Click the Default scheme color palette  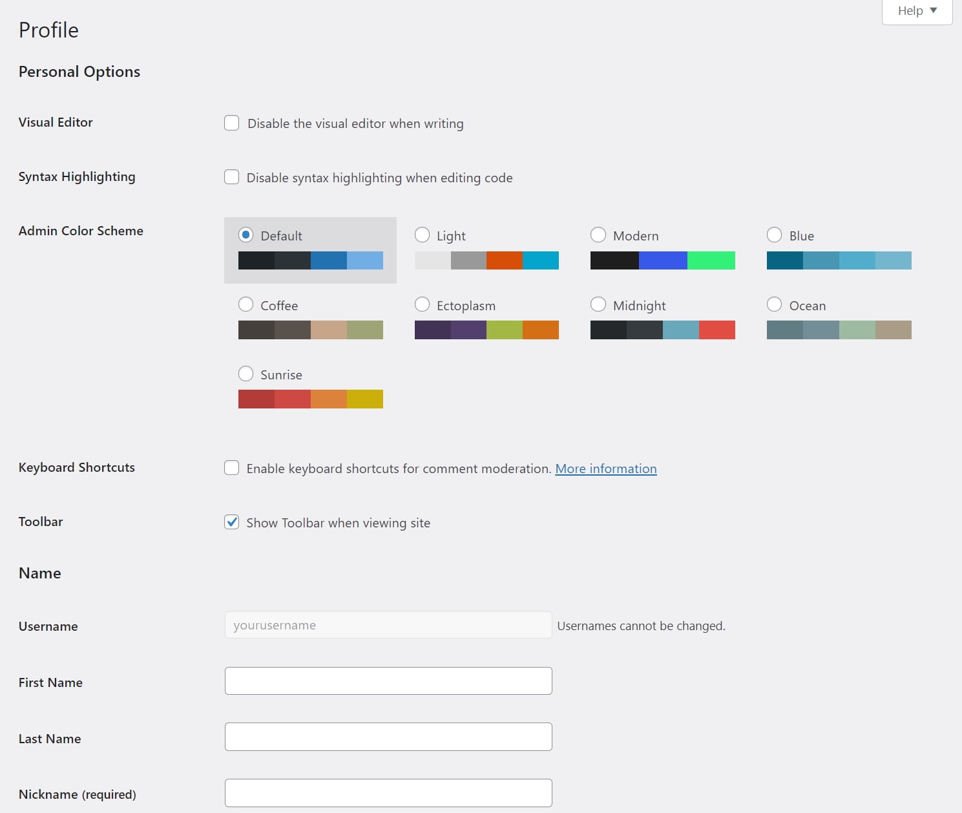[311, 260]
